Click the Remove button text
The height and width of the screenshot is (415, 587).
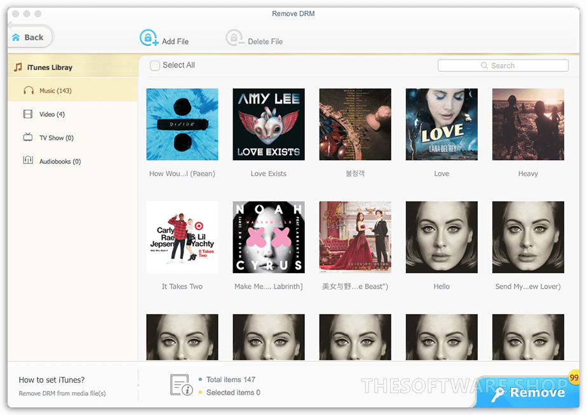(x=537, y=393)
